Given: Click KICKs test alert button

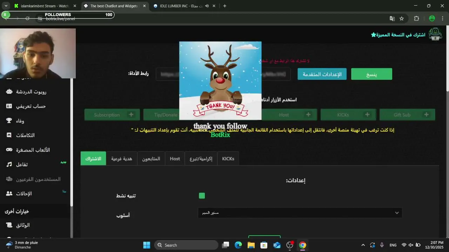Looking at the screenshot, I should (348, 114).
